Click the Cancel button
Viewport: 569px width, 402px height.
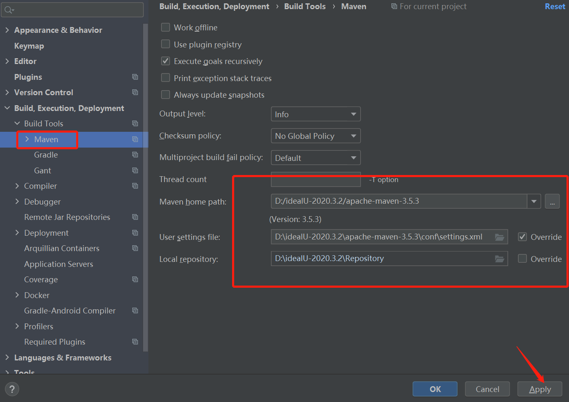[487, 389]
